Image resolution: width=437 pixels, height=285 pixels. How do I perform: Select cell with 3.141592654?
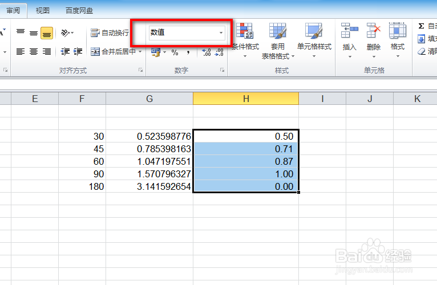pyautogui.click(x=149, y=186)
